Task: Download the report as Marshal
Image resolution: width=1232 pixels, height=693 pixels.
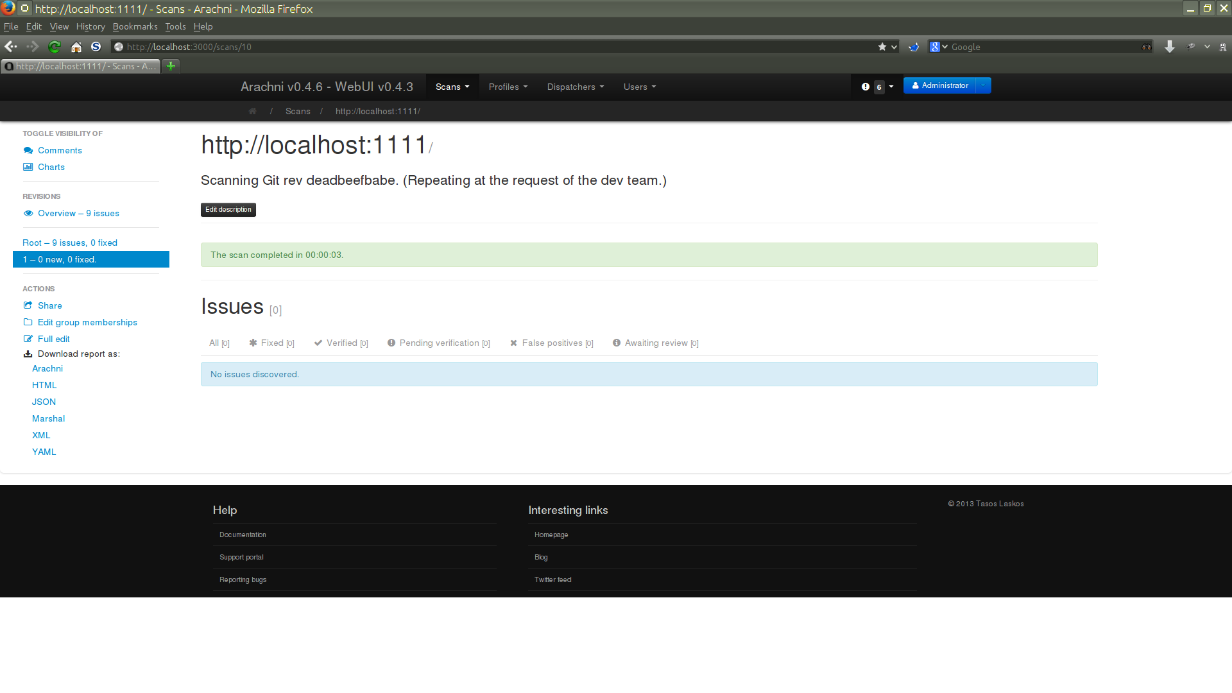Action: click(48, 418)
